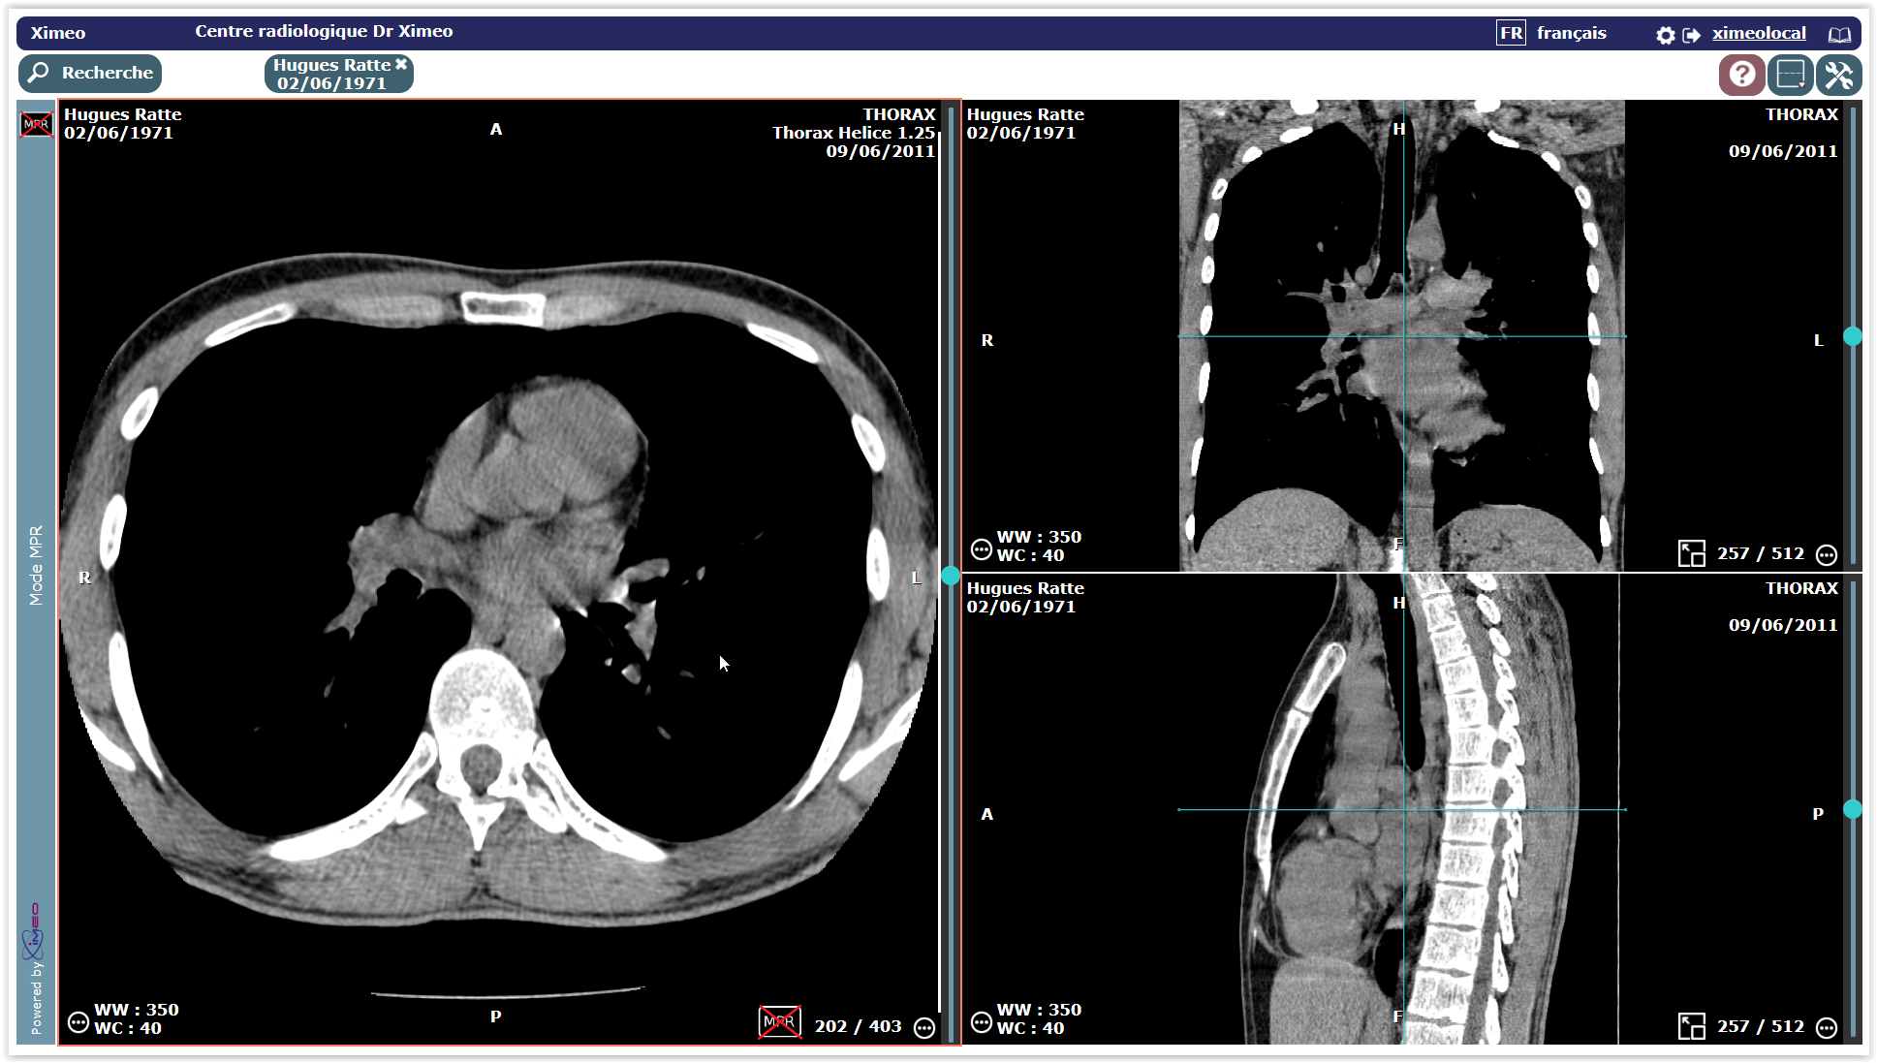The width and height of the screenshot is (1877, 1063).
Task: Toggle the crossed MPR icon in axial view
Action: (x=780, y=1022)
